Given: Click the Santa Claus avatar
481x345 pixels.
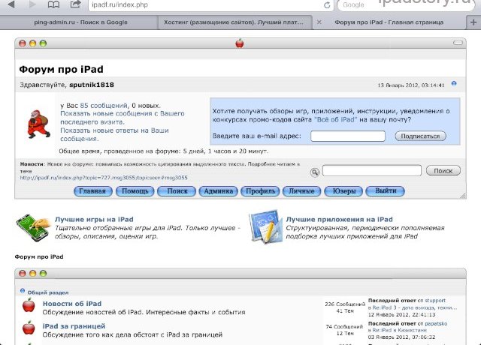Looking at the screenshot, I should coord(38,124).
